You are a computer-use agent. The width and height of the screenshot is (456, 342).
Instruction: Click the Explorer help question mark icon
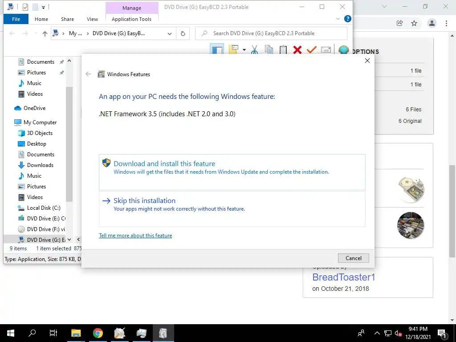347,19
